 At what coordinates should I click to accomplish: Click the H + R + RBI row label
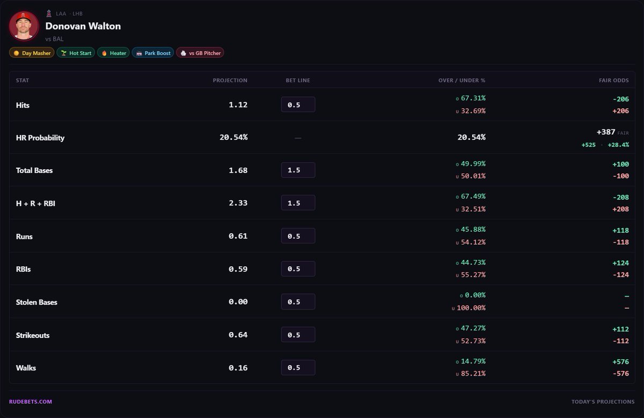[35, 203]
